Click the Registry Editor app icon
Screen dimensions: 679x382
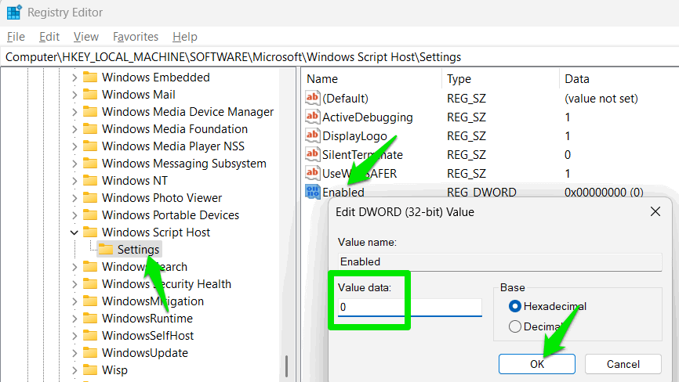click(14, 12)
